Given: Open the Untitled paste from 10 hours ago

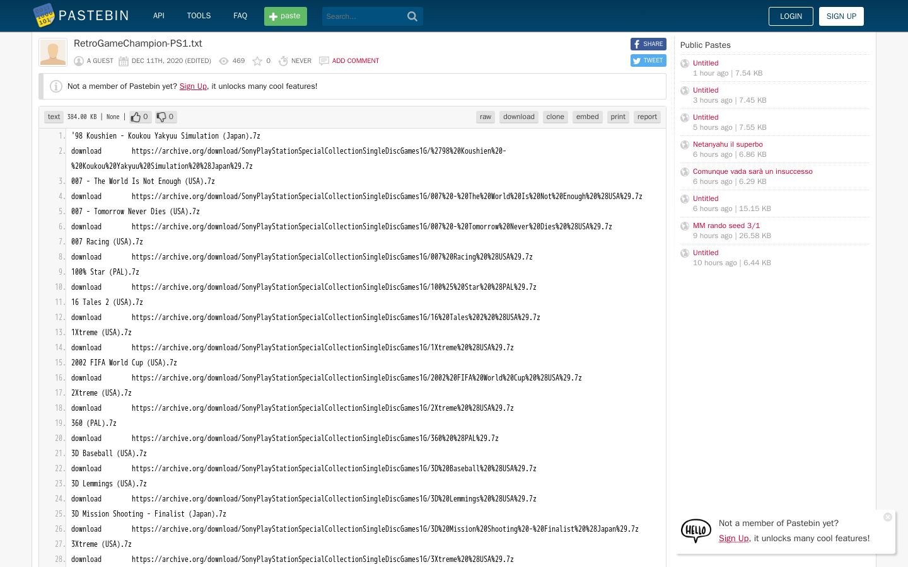Looking at the screenshot, I should 706,253.
